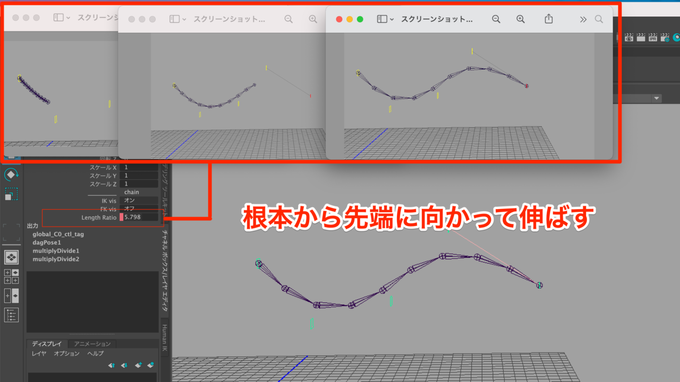This screenshot has height=382, width=680.
Task: Open the Maya Render View window icon
Action: [x=629, y=38]
